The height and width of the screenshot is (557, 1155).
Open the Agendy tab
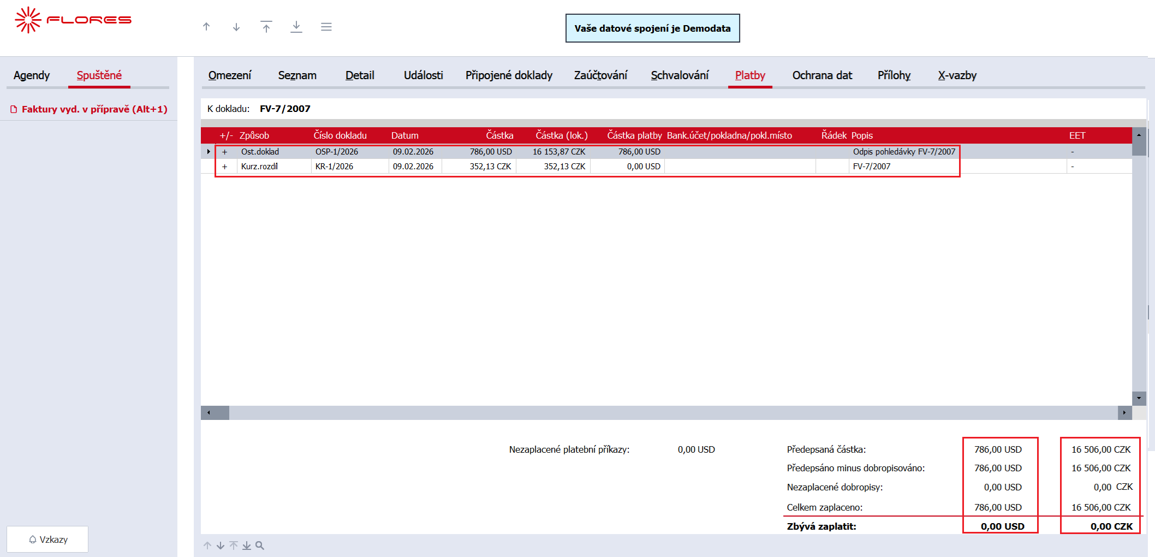[x=32, y=75]
